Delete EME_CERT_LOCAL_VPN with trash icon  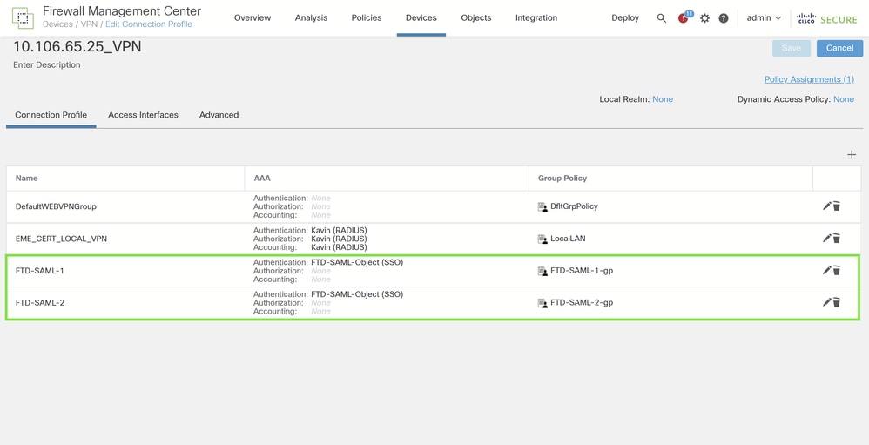click(x=837, y=239)
